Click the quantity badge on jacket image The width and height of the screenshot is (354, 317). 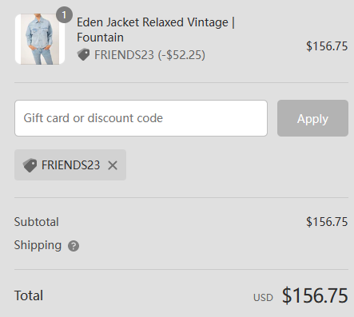pos(64,15)
